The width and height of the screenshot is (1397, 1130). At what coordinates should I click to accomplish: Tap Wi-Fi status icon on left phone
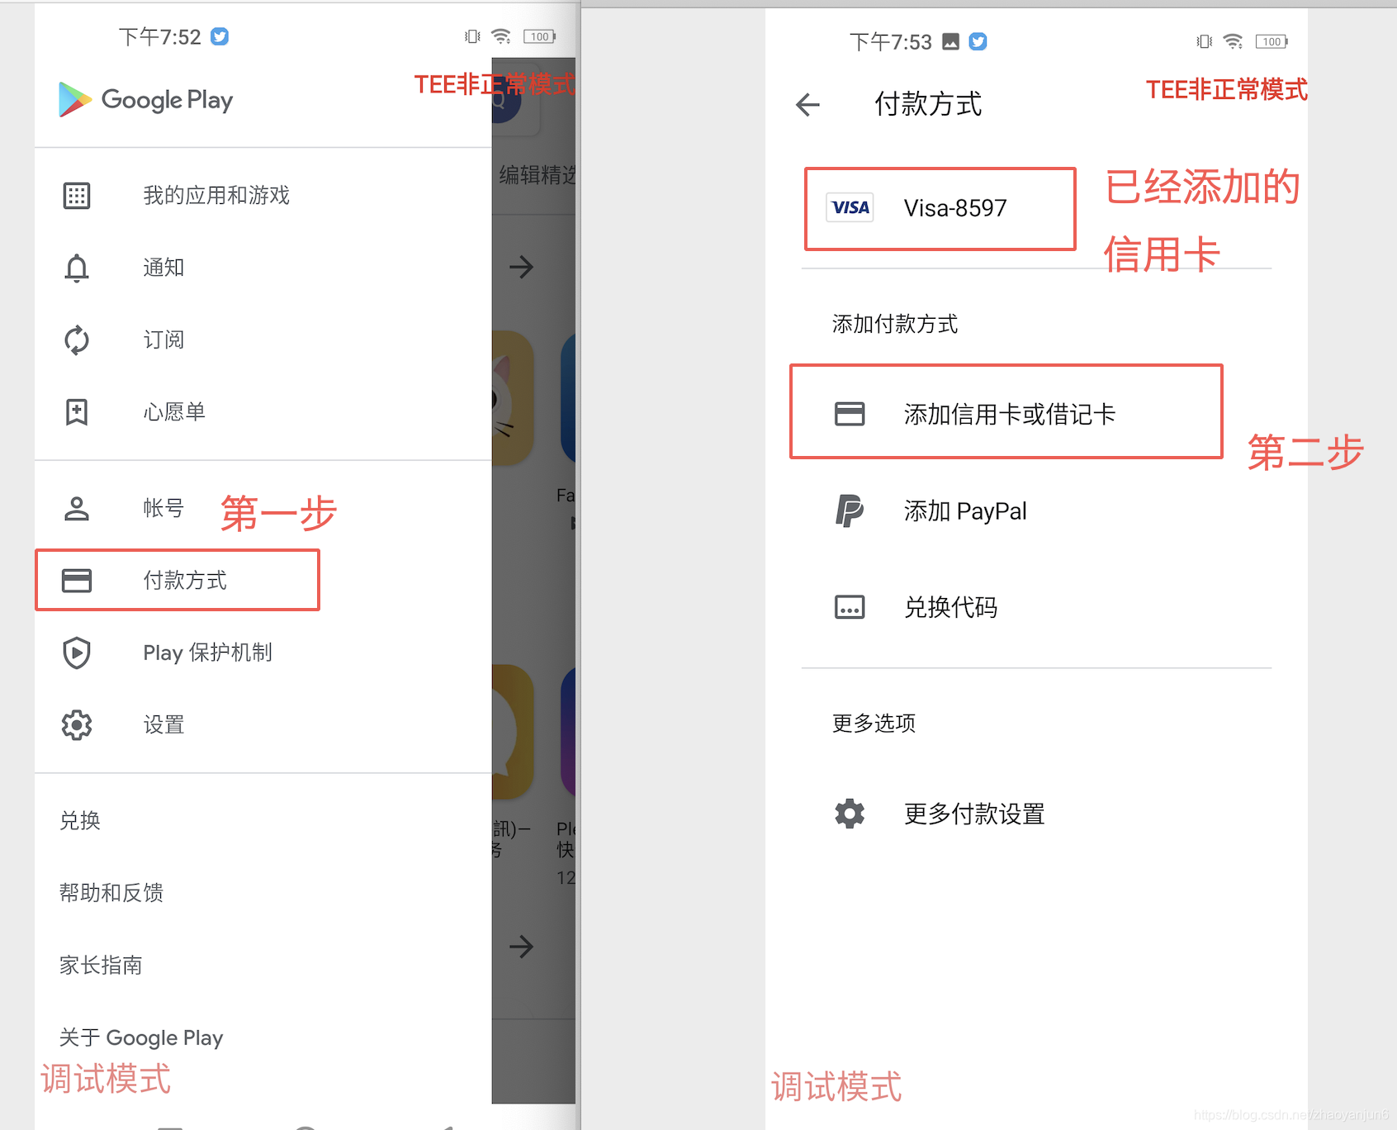pyautogui.click(x=501, y=36)
